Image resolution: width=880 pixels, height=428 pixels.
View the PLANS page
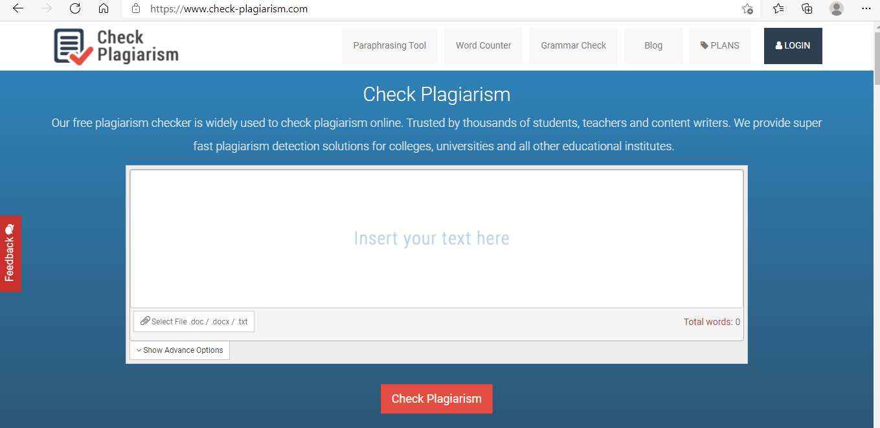click(720, 46)
